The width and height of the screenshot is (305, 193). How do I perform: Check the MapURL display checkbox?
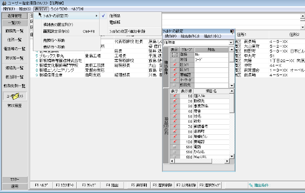coord(174,157)
